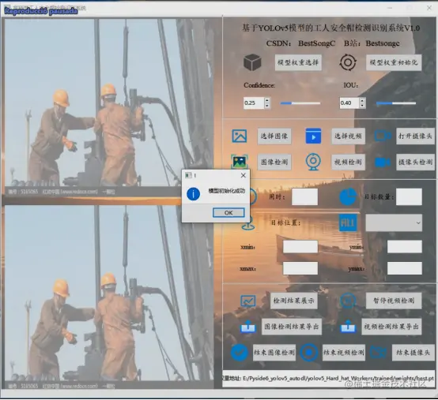Screen dimensions: 438x400
Task: Click the 视频检测结果导出 button
Action: pyautogui.click(x=391, y=327)
